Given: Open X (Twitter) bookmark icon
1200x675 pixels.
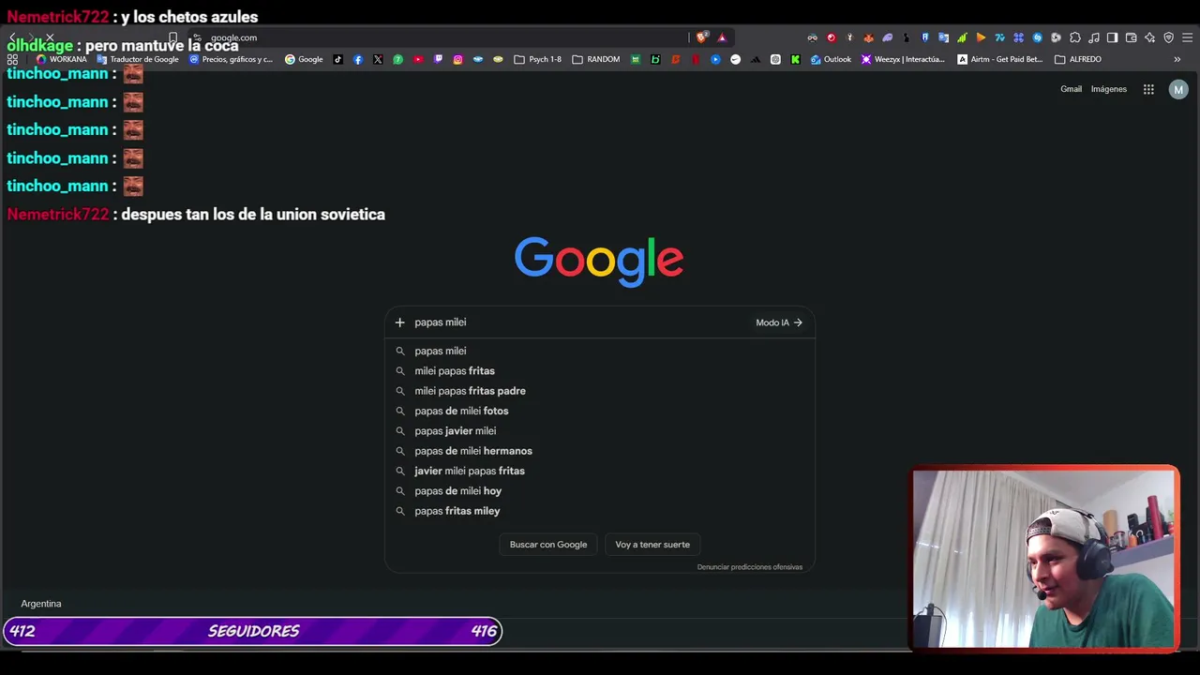Looking at the screenshot, I should pos(378,59).
